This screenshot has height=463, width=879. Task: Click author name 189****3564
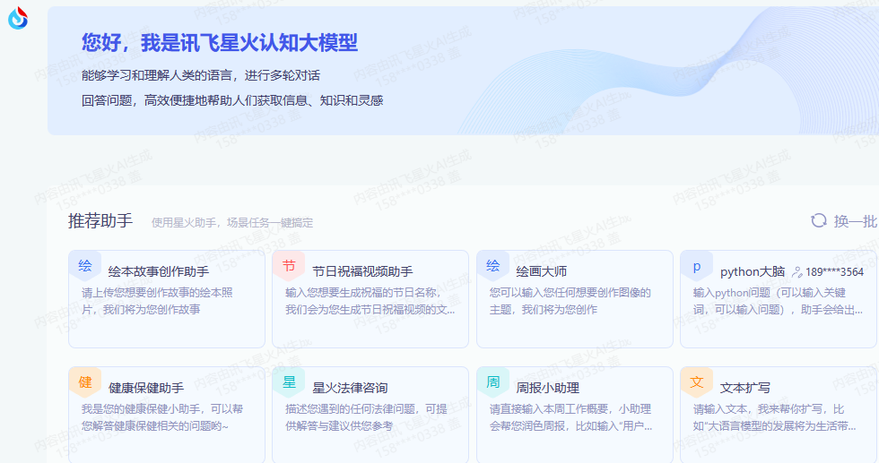point(834,272)
